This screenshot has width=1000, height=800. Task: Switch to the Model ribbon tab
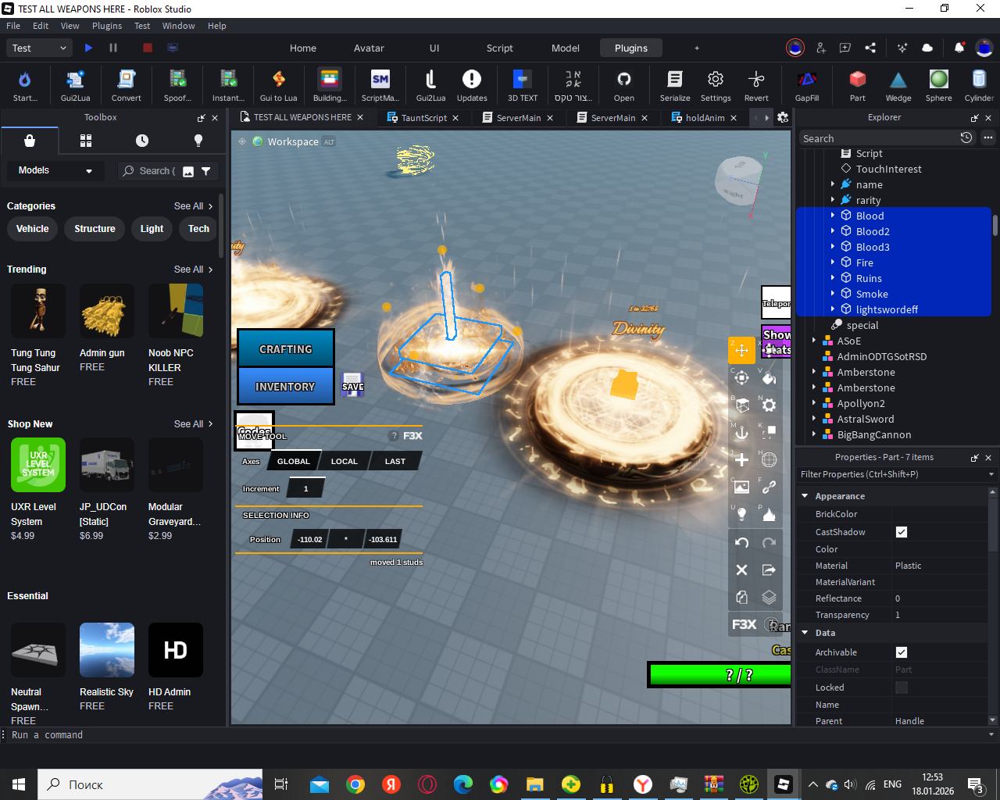pyautogui.click(x=566, y=48)
